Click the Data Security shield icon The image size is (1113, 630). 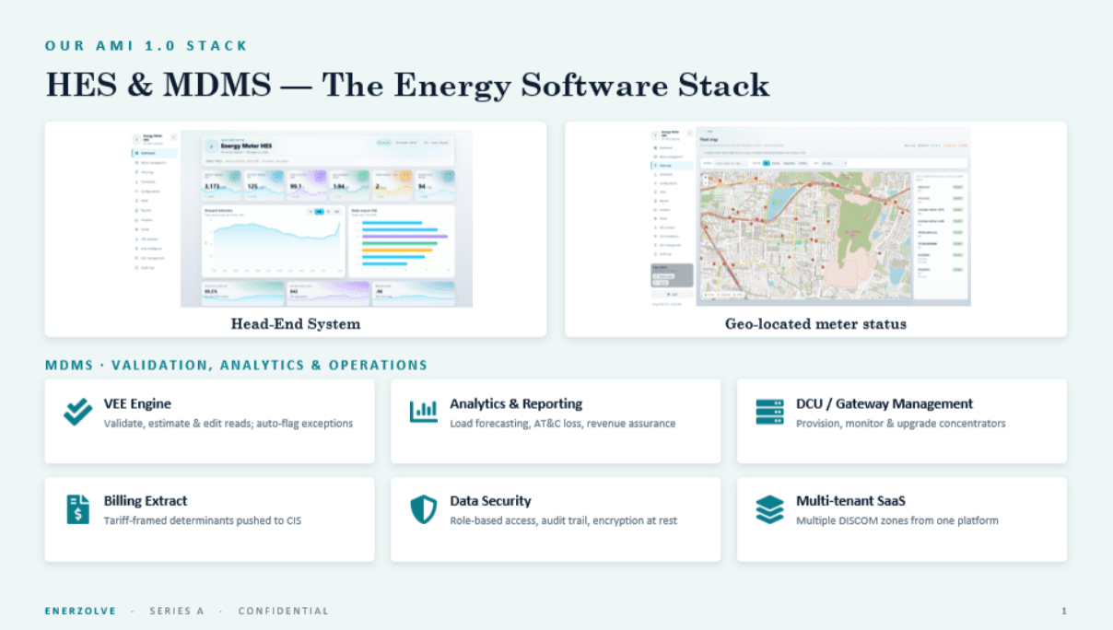click(x=423, y=509)
